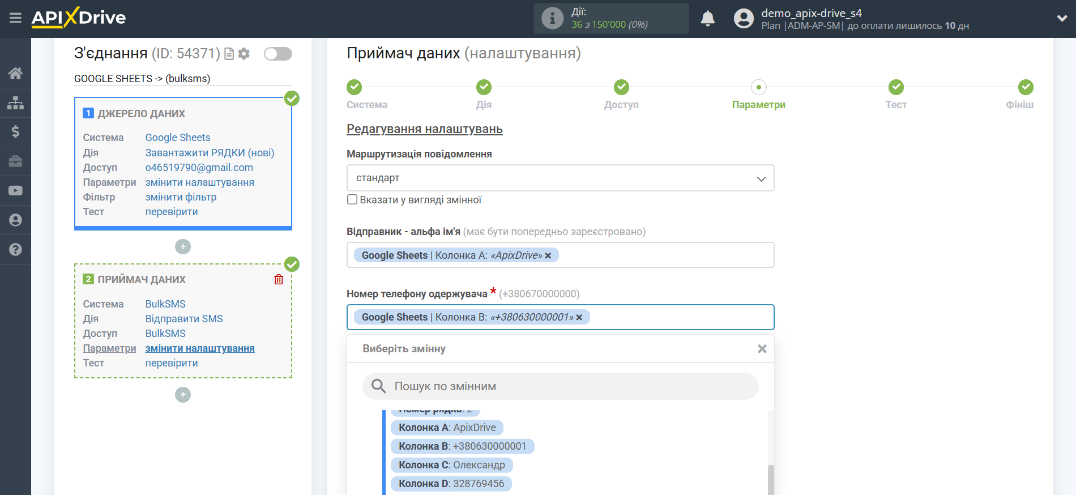The width and height of the screenshot is (1076, 495).
Task: Click the actions info icon
Action: point(552,18)
